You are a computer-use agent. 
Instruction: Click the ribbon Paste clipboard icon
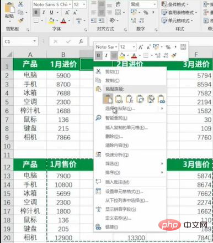coord(9,8)
